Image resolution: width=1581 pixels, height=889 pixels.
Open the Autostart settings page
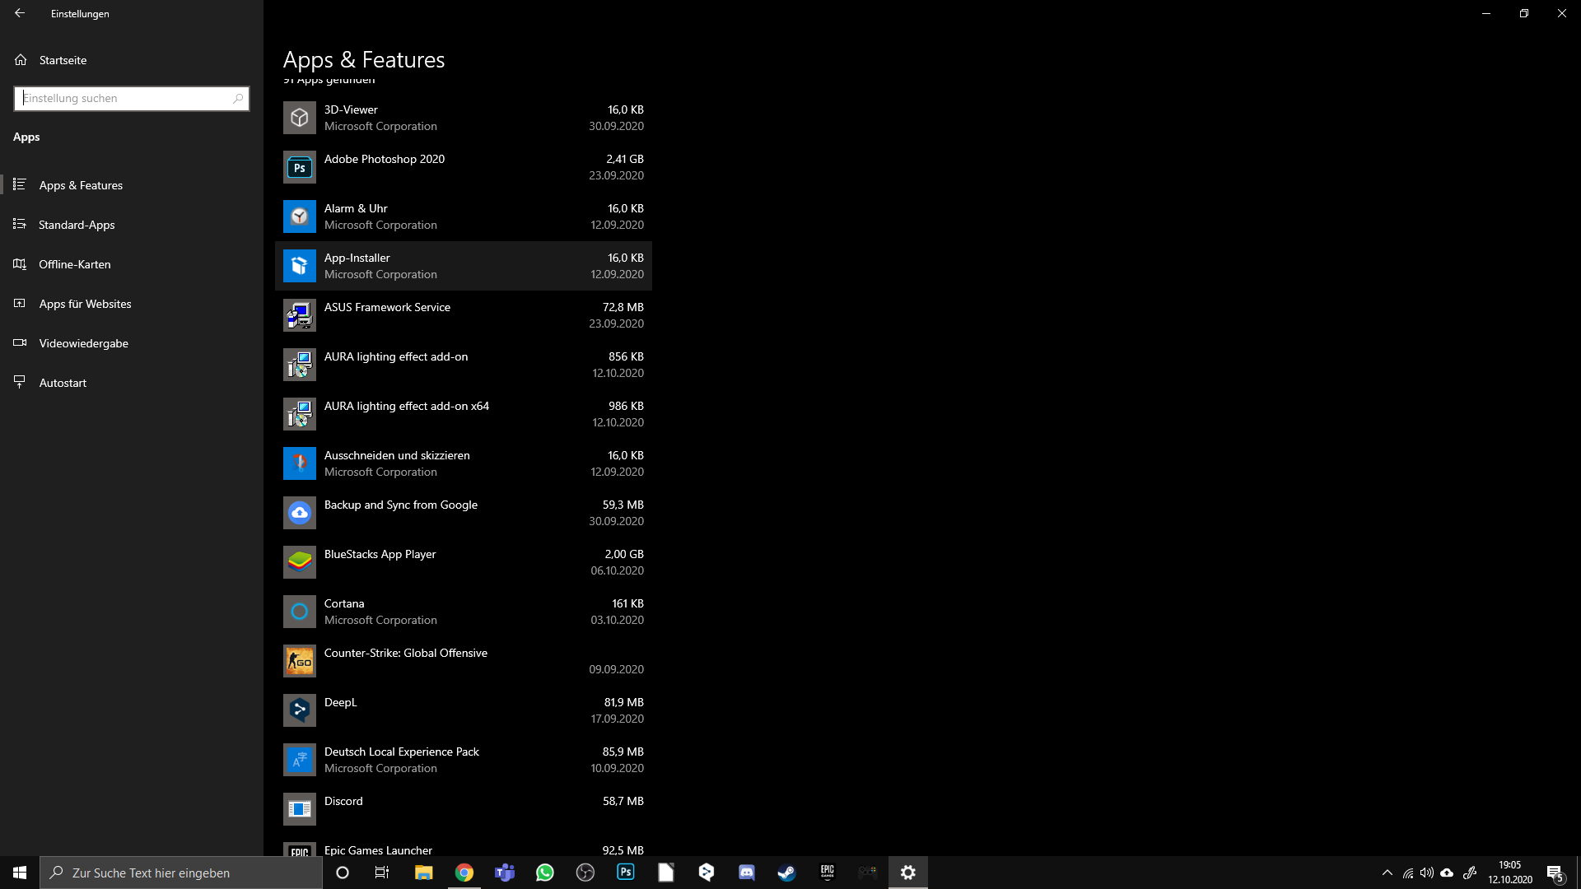point(63,383)
